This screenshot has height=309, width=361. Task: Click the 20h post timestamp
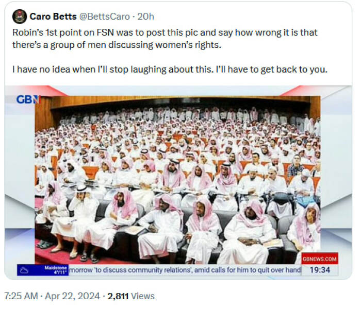tap(145, 16)
